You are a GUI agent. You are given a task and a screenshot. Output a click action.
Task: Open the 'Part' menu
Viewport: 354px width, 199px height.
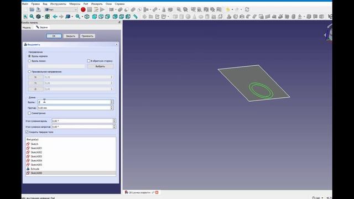pos(86,4)
